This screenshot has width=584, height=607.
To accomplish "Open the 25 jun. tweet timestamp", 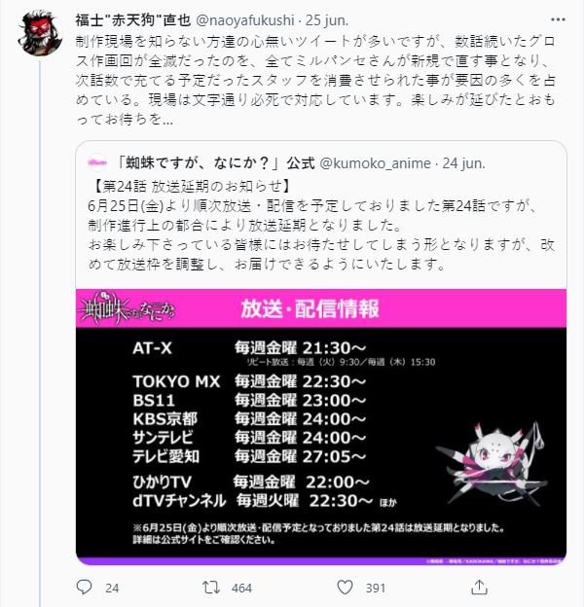I will (x=327, y=20).
